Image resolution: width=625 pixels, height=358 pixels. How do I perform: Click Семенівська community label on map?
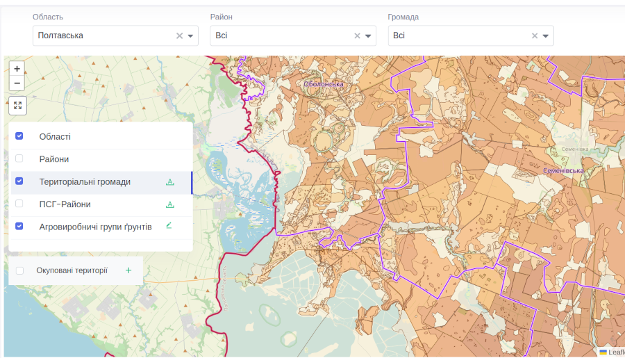(x=564, y=170)
